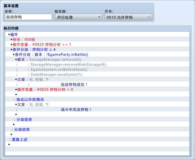The image size is (195, 160).
Task: Select the StorageManager.remove(6); script line
Action: [97, 59]
